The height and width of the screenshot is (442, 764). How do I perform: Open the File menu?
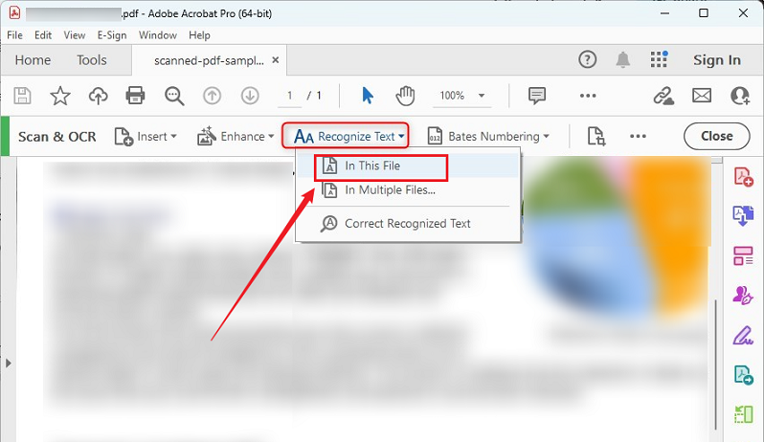click(x=14, y=35)
